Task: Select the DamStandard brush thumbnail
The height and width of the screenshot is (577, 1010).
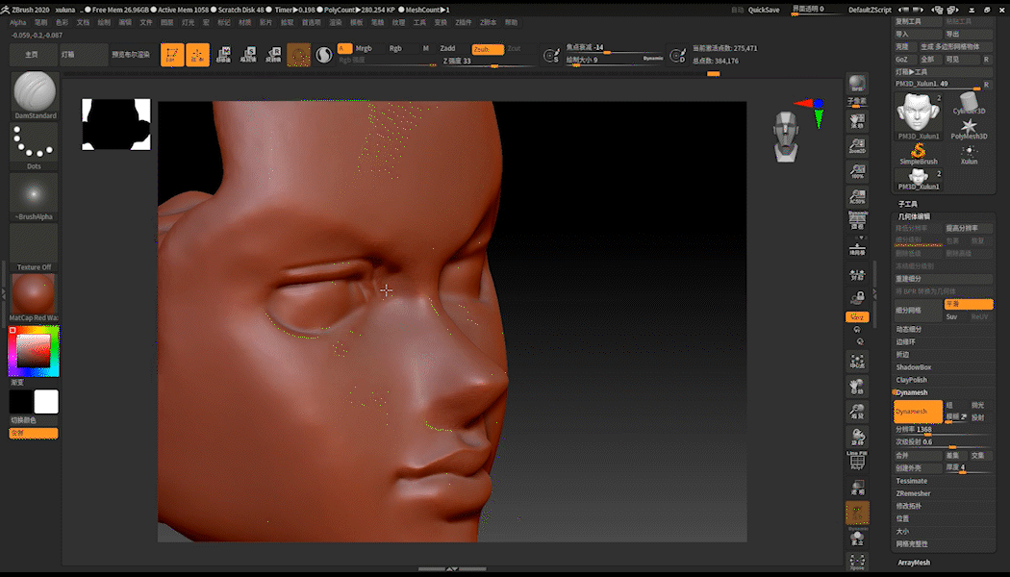Action: tap(35, 92)
